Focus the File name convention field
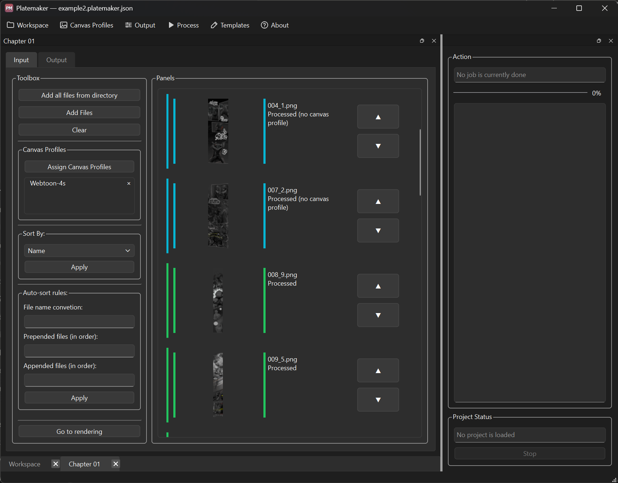618x483 pixels. point(79,322)
